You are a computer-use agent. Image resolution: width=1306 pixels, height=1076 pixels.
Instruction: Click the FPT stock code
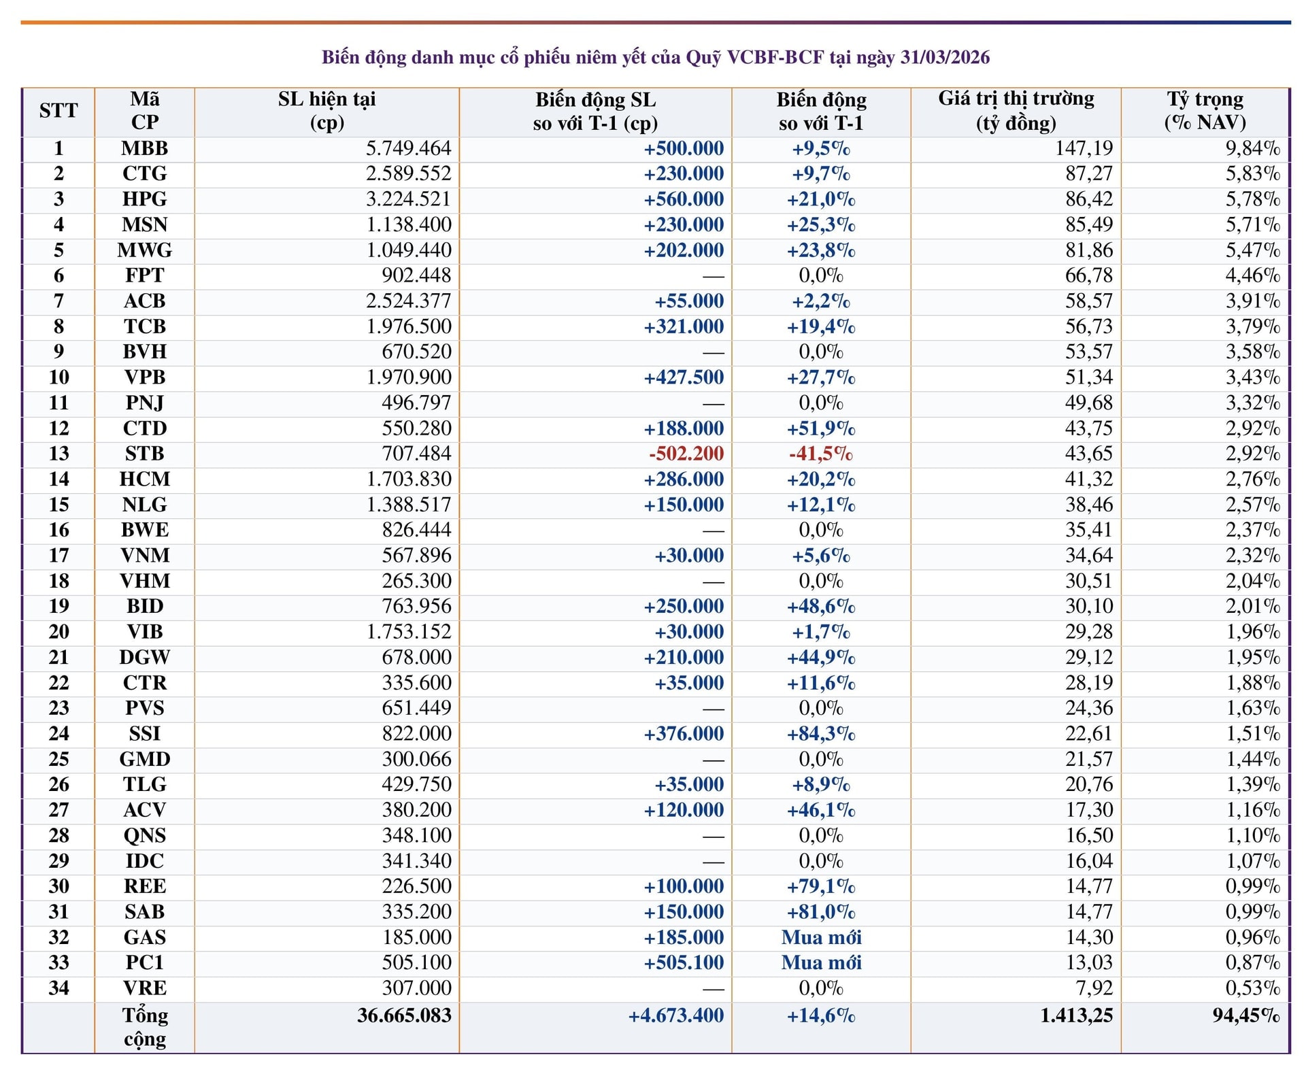[x=144, y=275]
